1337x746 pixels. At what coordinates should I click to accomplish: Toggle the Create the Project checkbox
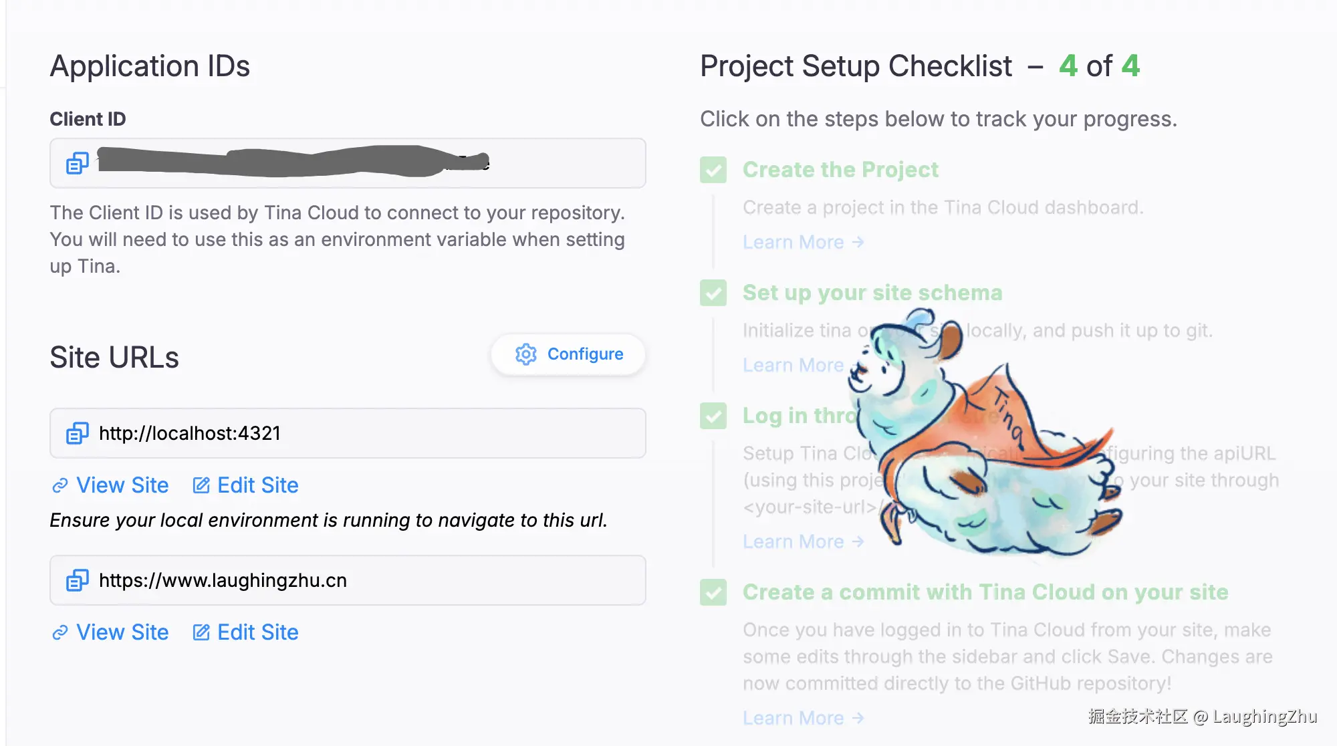tap(713, 170)
